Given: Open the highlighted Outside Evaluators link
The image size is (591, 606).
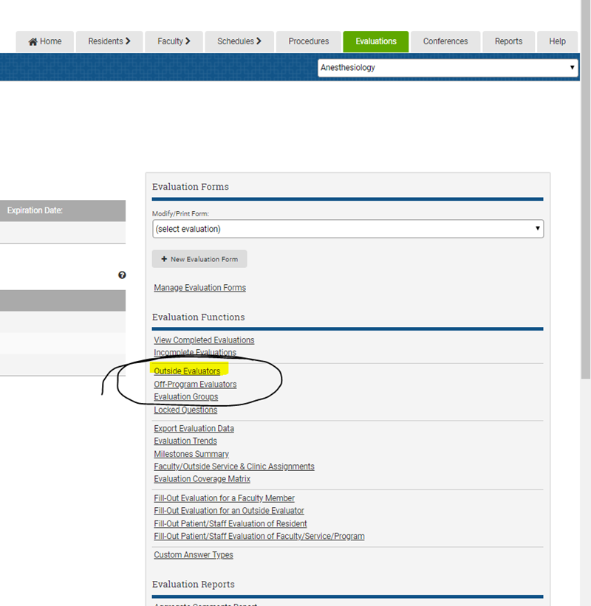Looking at the screenshot, I should pos(187,371).
